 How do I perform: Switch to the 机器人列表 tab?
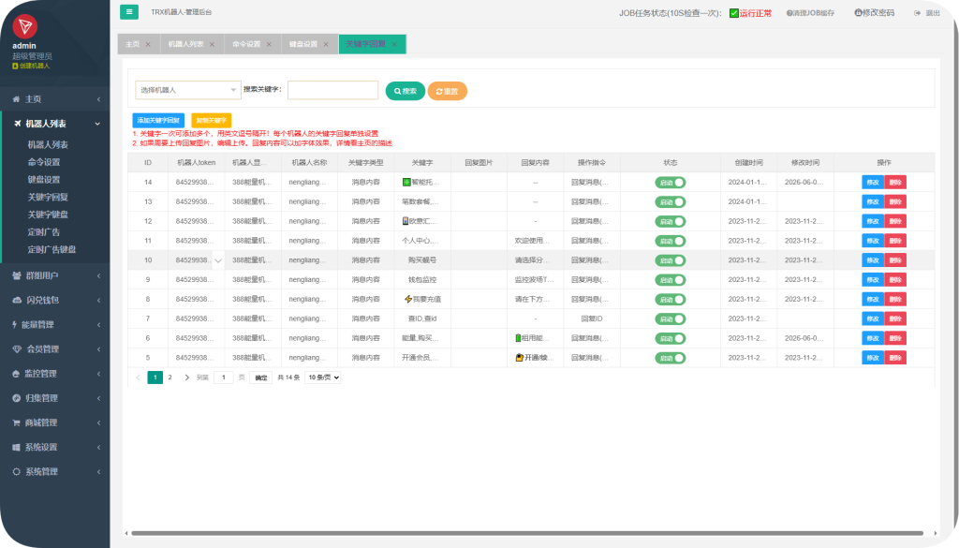[186, 44]
